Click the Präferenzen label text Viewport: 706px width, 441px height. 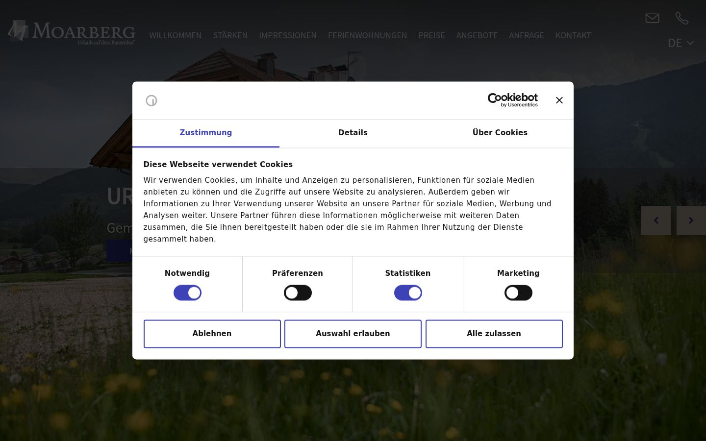pyautogui.click(x=298, y=273)
